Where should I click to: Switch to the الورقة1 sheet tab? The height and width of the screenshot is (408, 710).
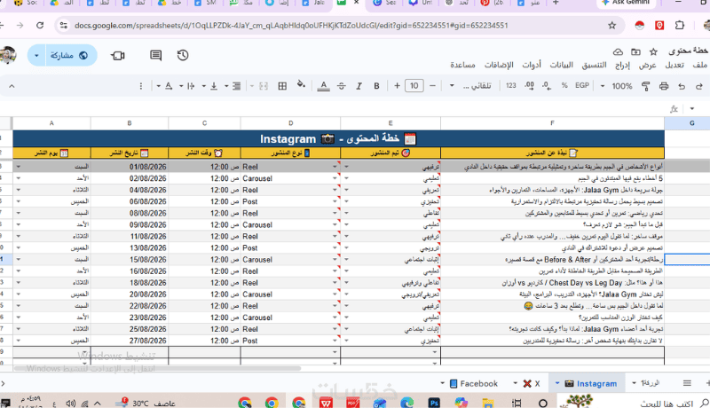(650, 383)
